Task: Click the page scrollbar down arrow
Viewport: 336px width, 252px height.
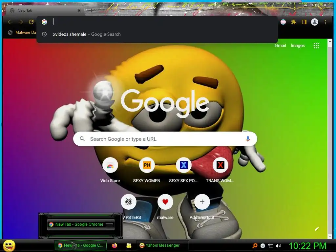Action: coord(330,236)
